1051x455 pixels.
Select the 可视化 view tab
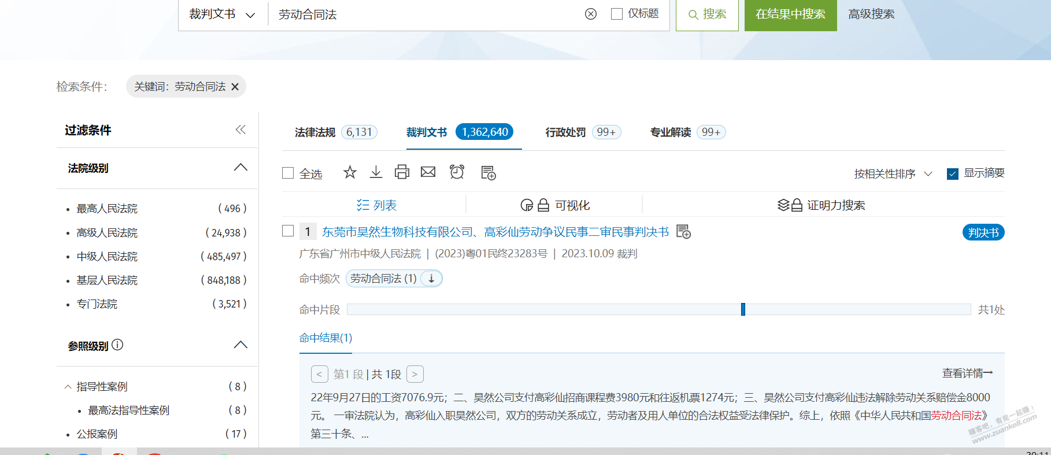click(x=555, y=205)
